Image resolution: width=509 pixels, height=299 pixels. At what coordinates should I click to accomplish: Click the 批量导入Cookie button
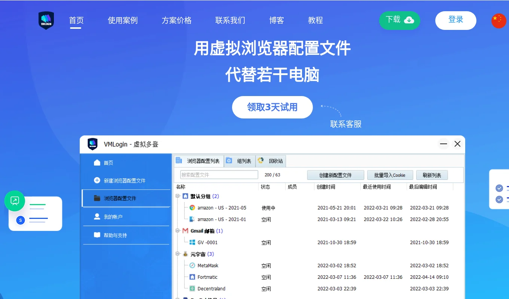pyautogui.click(x=390, y=175)
